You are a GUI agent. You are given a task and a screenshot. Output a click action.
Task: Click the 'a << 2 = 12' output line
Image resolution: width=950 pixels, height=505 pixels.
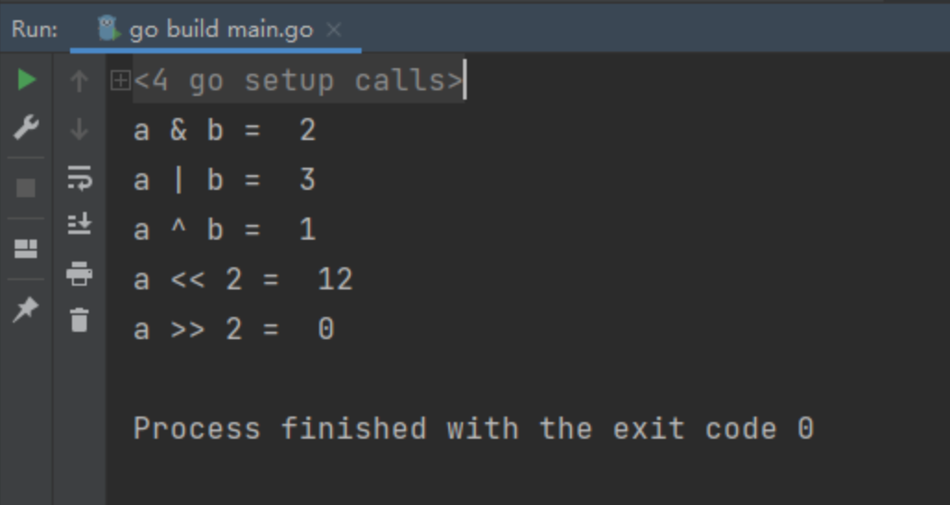pos(243,279)
